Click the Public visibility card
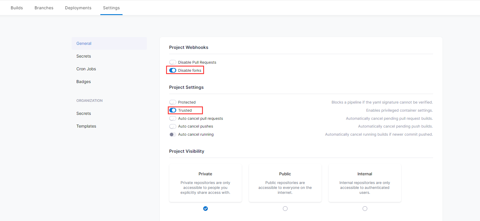 coord(285,183)
